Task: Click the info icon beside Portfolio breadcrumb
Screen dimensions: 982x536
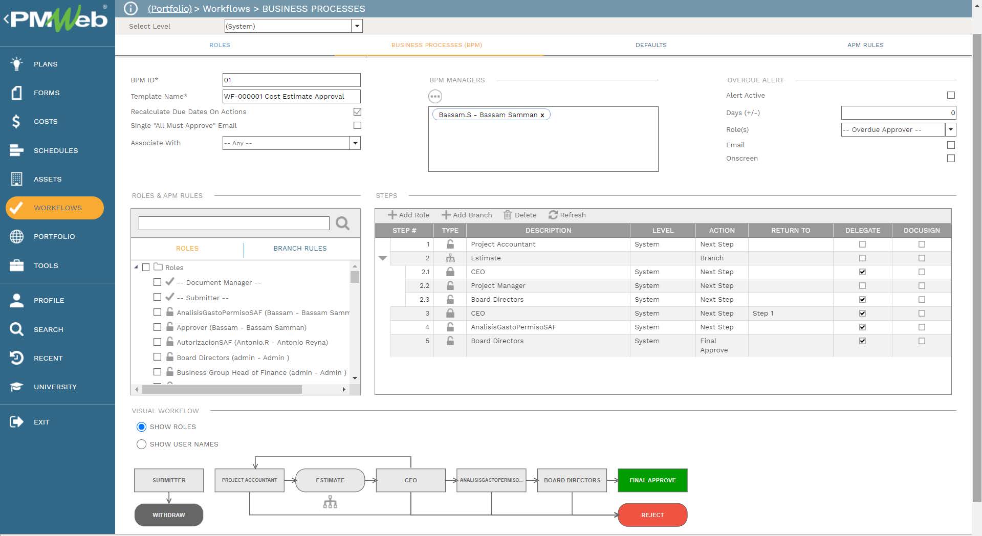Action: click(x=131, y=9)
